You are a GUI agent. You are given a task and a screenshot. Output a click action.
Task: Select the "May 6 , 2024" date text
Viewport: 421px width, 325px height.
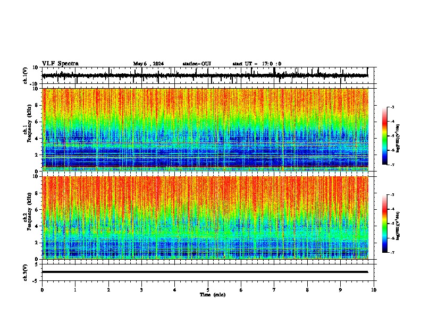[148, 64]
